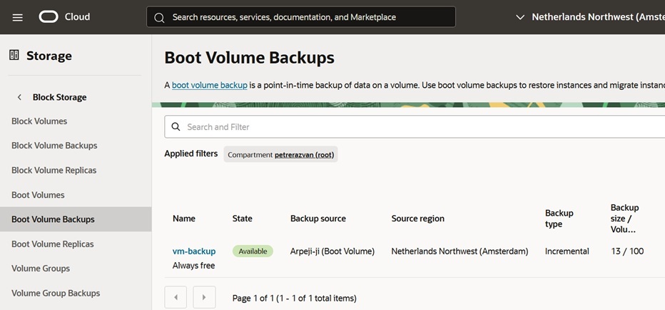Select Boot Volume Backups sidebar item
Image resolution: width=665 pixels, height=310 pixels.
76,219
